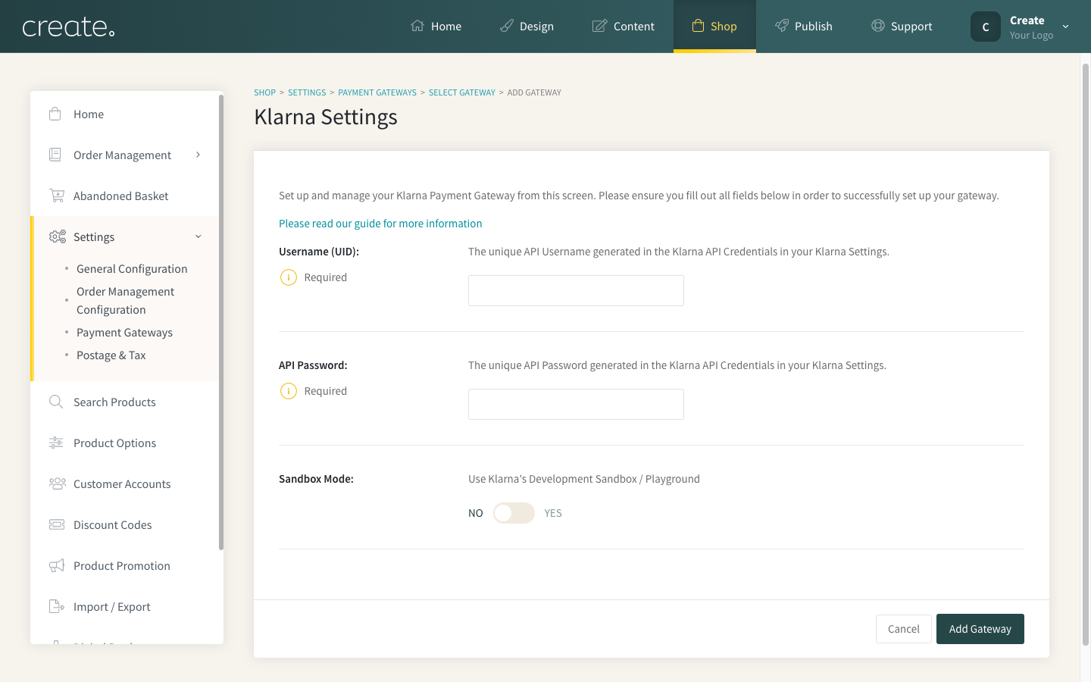Click the Add Gateway button
1091x682 pixels.
[x=980, y=629]
